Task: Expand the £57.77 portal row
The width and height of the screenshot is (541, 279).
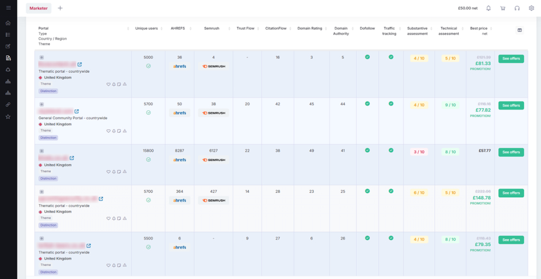Action: point(42,151)
